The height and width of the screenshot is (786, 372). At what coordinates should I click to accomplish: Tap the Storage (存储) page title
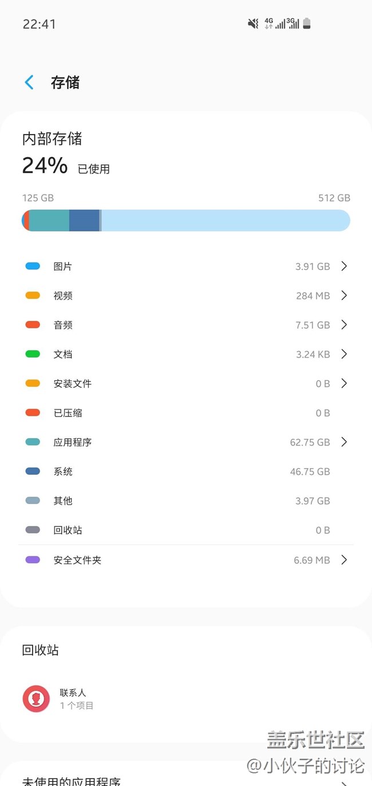65,82
